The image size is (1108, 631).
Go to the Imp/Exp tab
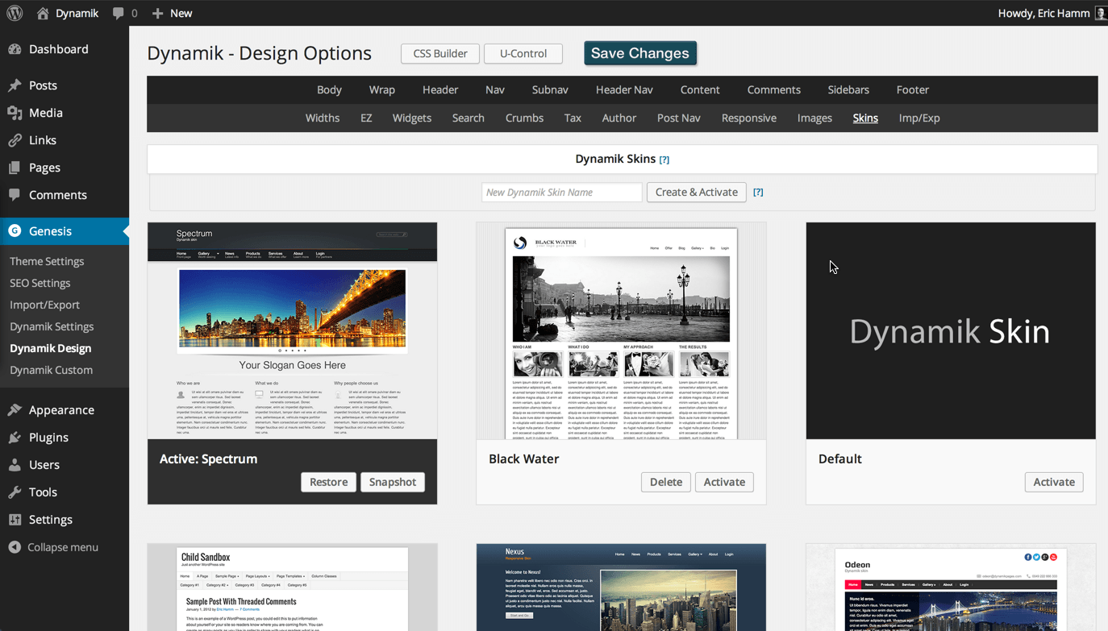[x=919, y=118]
